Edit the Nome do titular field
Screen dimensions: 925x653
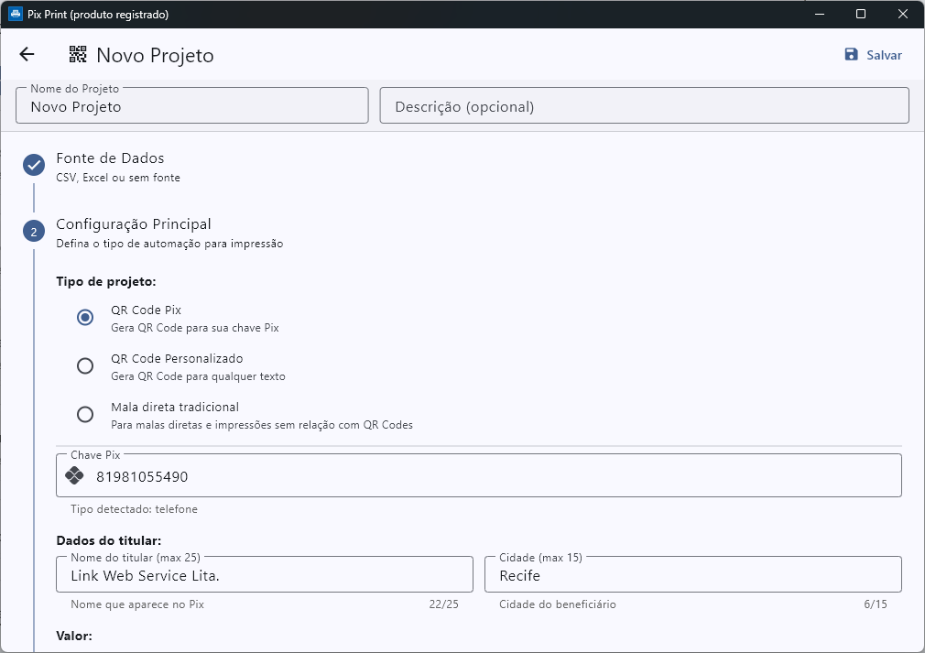click(x=266, y=576)
